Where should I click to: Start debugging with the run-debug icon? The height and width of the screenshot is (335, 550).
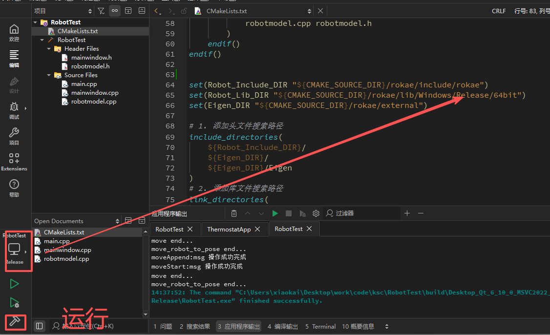14,303
